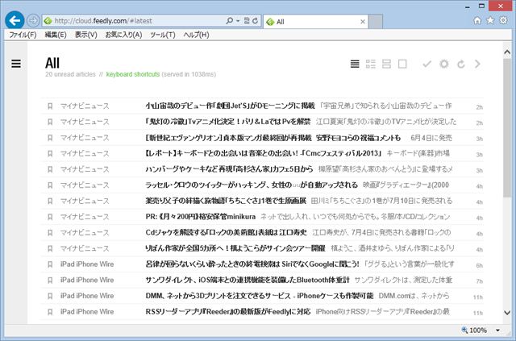The image size is (516, 341).
Task: Bookmark the Cdジャケ ロックの美術館 article
Action: (x=50, y=232)
